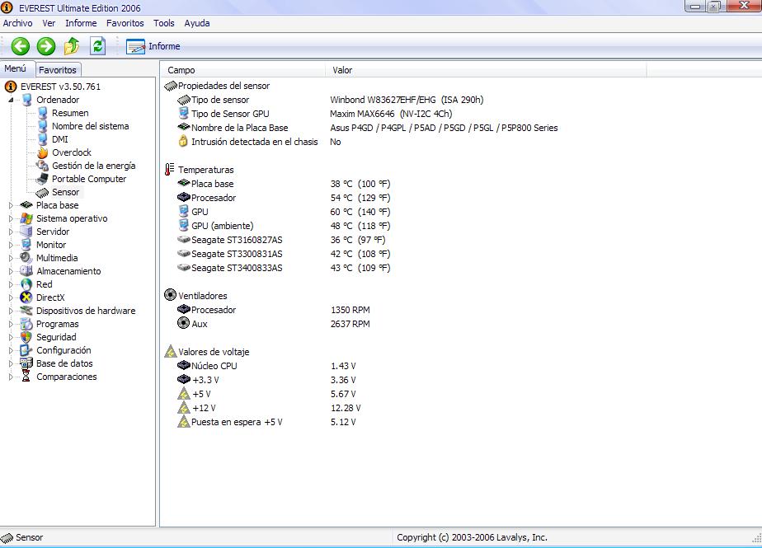Click the Almacenamiento storage icon
This screenshot has width=762, height=548.
[x=26, y=271]
